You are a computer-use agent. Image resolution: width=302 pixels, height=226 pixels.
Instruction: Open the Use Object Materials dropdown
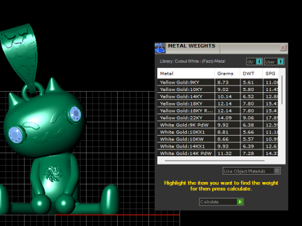[x=252, y=171]
